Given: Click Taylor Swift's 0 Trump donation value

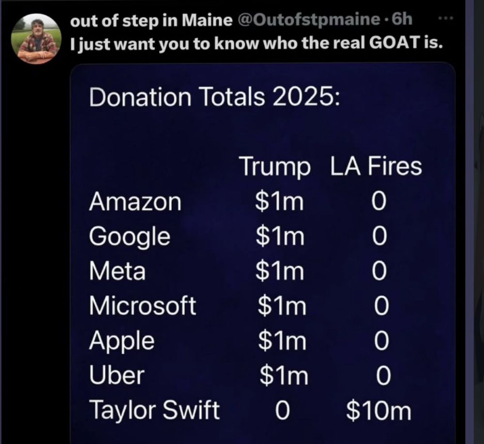Looking at the screenshot, I should coord(283,411).
